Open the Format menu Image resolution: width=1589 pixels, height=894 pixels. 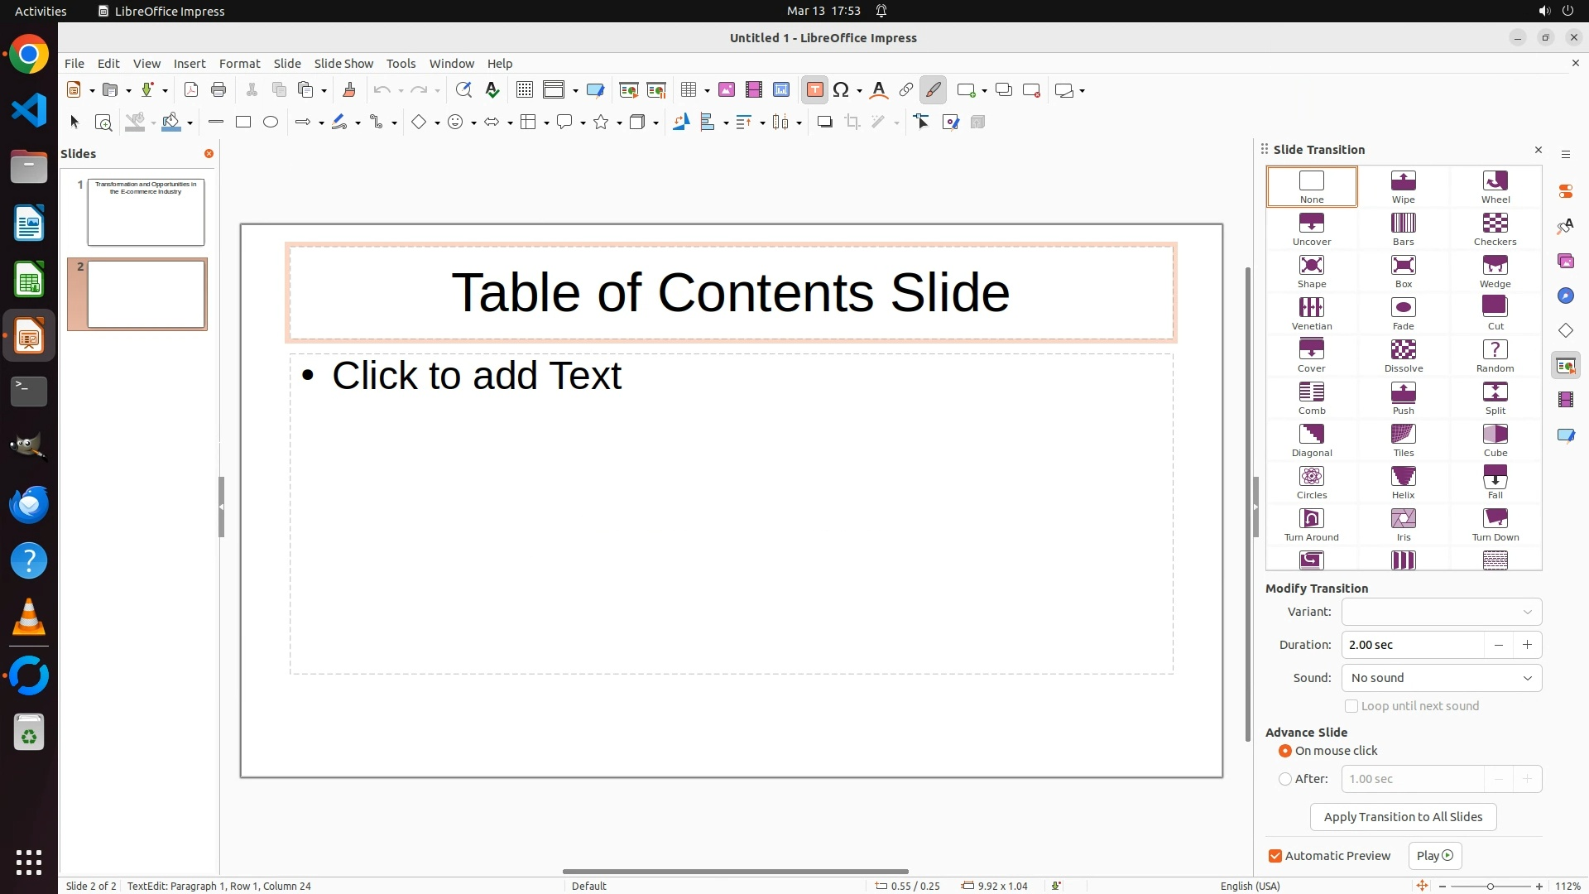pos(239,64)
